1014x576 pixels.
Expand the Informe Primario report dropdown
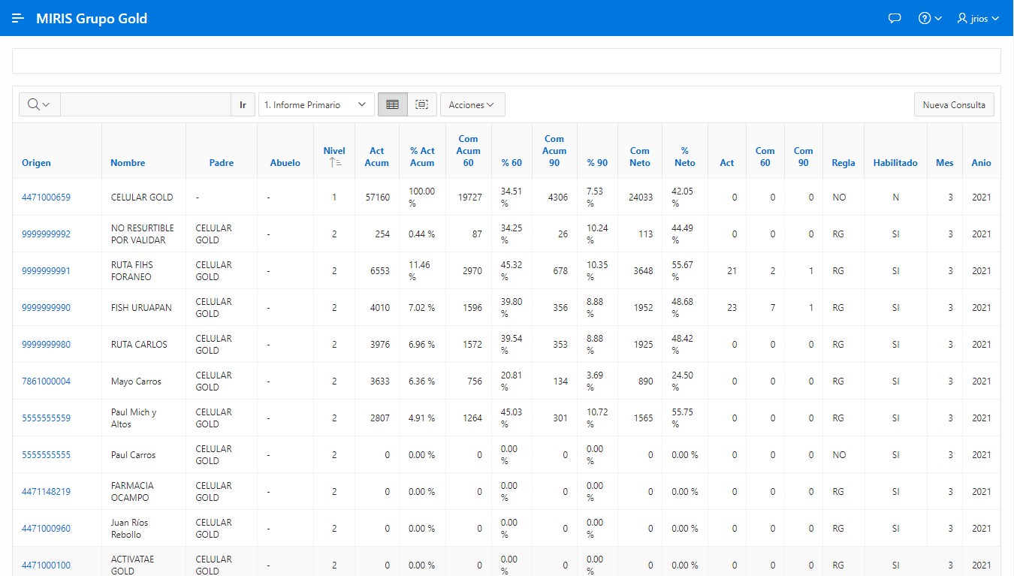pyautogui.click(x=316, y=104)
